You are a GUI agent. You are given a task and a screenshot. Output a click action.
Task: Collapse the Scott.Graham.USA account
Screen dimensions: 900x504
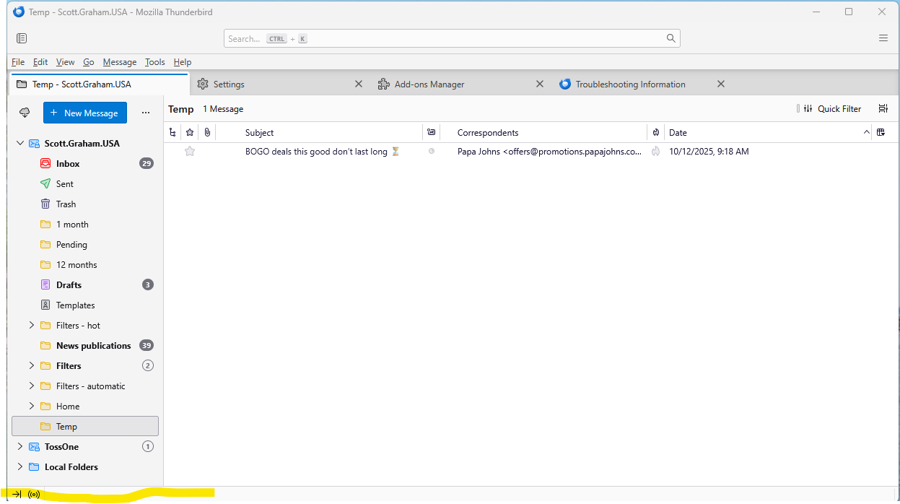pos(20,144)
